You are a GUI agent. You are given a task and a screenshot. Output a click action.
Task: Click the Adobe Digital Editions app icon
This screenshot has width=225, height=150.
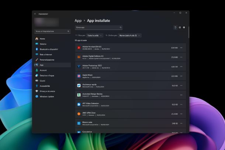79,57
